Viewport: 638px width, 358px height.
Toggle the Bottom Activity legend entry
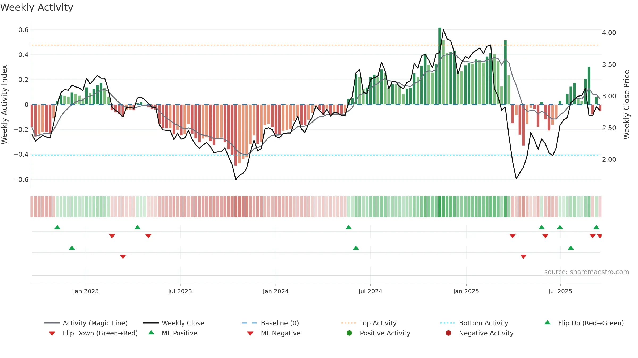point(474,323)
